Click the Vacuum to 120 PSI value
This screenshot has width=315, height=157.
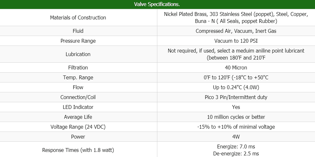pyautogui.click(x=236, y=41)
